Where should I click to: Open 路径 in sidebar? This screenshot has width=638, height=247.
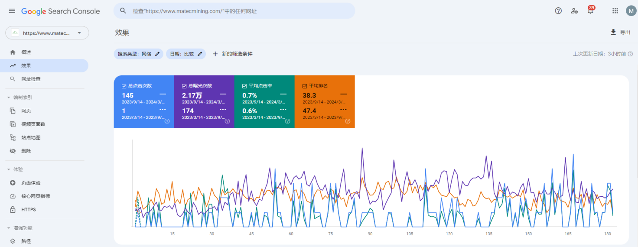pyautogui.click(x=44, y=241)
